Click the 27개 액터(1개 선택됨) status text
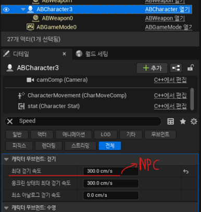Viewport: 201px width, 212px height. 34,39
